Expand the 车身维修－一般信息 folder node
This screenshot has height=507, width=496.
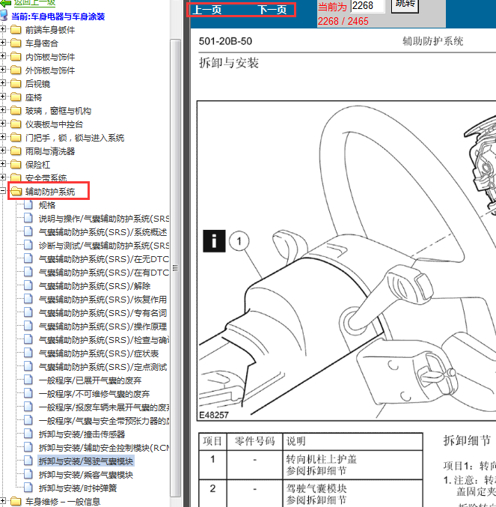2,501
